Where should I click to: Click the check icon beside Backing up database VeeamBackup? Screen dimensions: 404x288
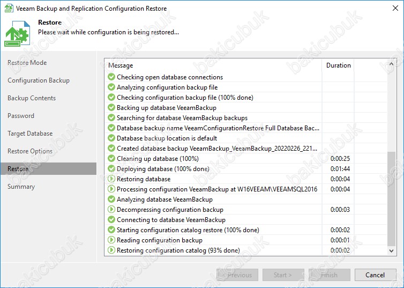pos(111,107)
